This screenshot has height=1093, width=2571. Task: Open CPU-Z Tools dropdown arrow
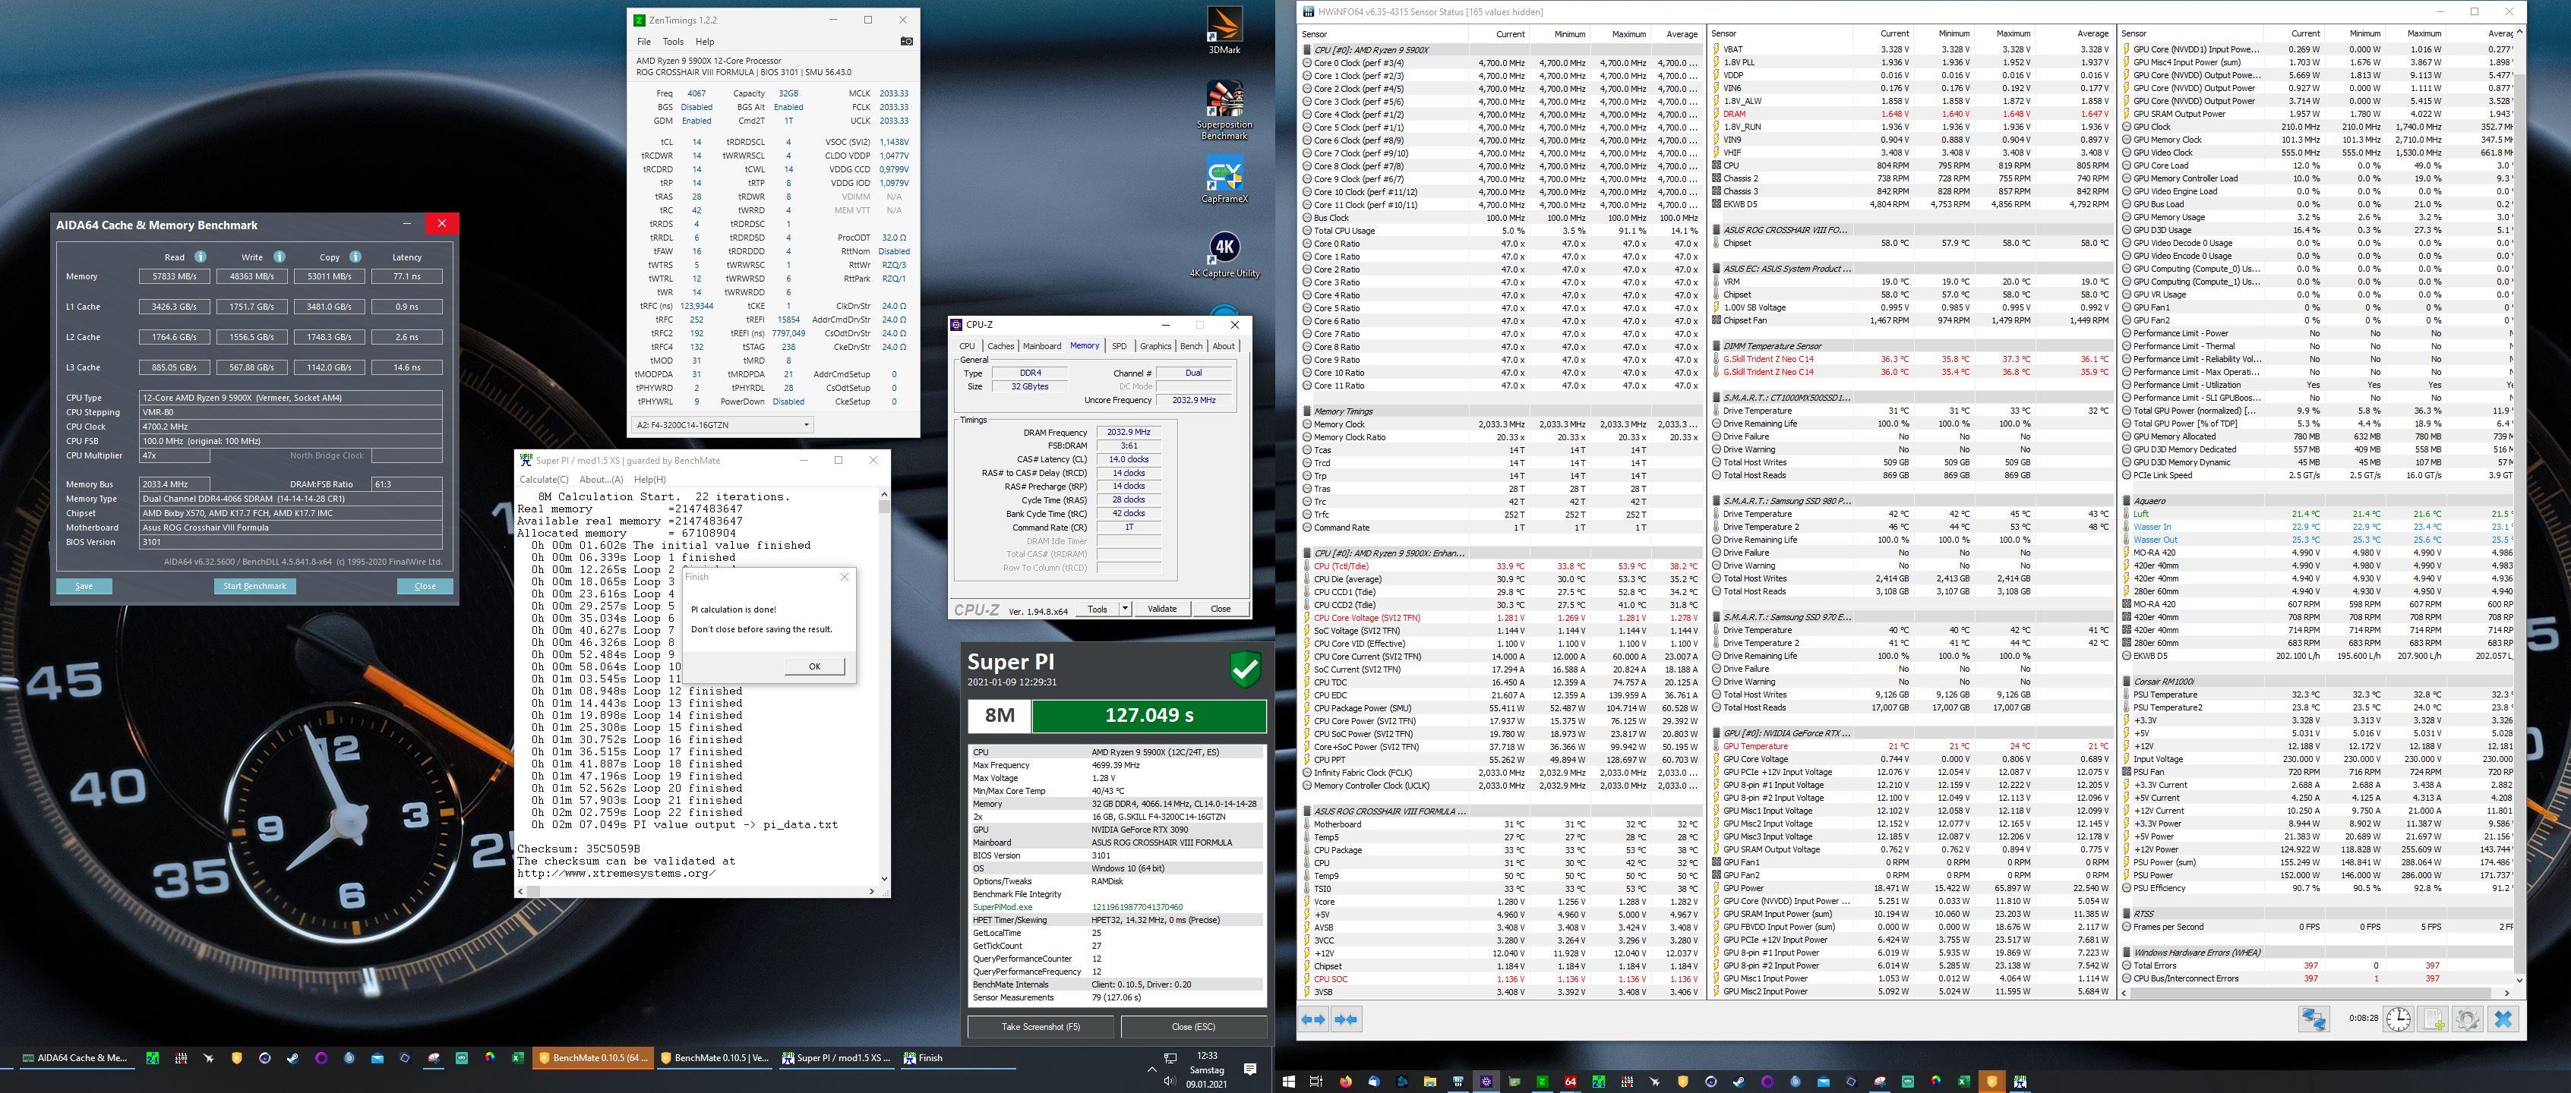(1125, 608)
